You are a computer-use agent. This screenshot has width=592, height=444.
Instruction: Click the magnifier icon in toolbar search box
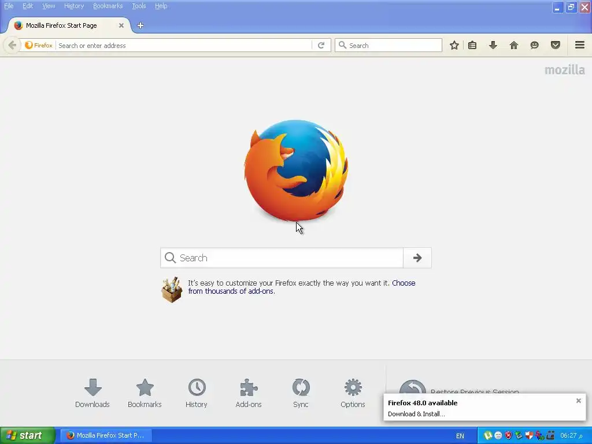(x=342, y=45)
